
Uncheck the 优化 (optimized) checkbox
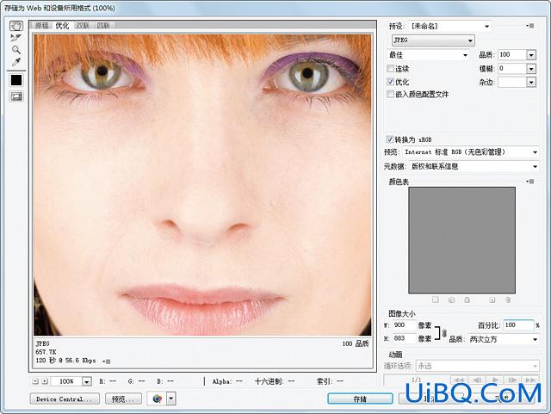(390, 82)
